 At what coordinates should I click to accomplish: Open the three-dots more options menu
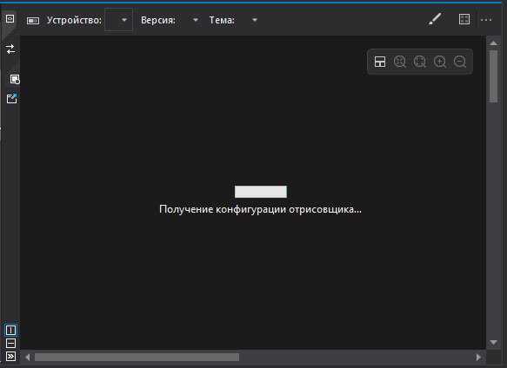tap(486, 20)
